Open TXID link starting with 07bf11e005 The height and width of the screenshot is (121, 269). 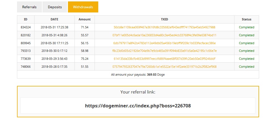[x=164, y=35]
